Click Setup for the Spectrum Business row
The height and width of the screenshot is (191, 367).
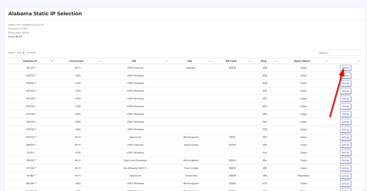tap(345, 160)
